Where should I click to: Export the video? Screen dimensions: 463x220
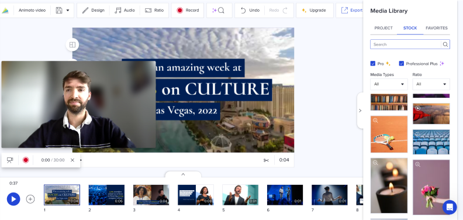click(352, 11)
